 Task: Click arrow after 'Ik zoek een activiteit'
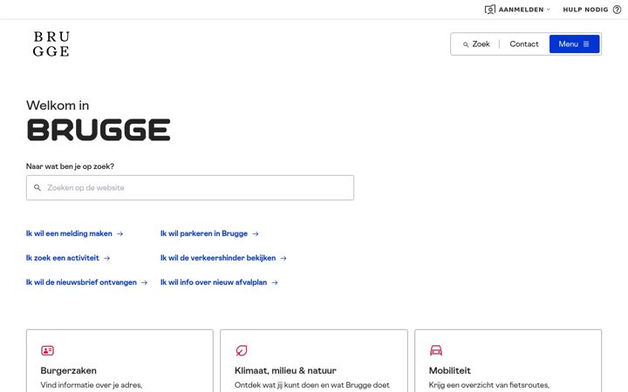click(106, 258)
